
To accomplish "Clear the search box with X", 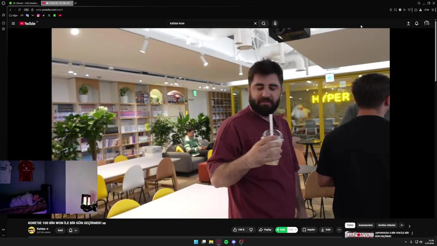I will tap(255, 24).
